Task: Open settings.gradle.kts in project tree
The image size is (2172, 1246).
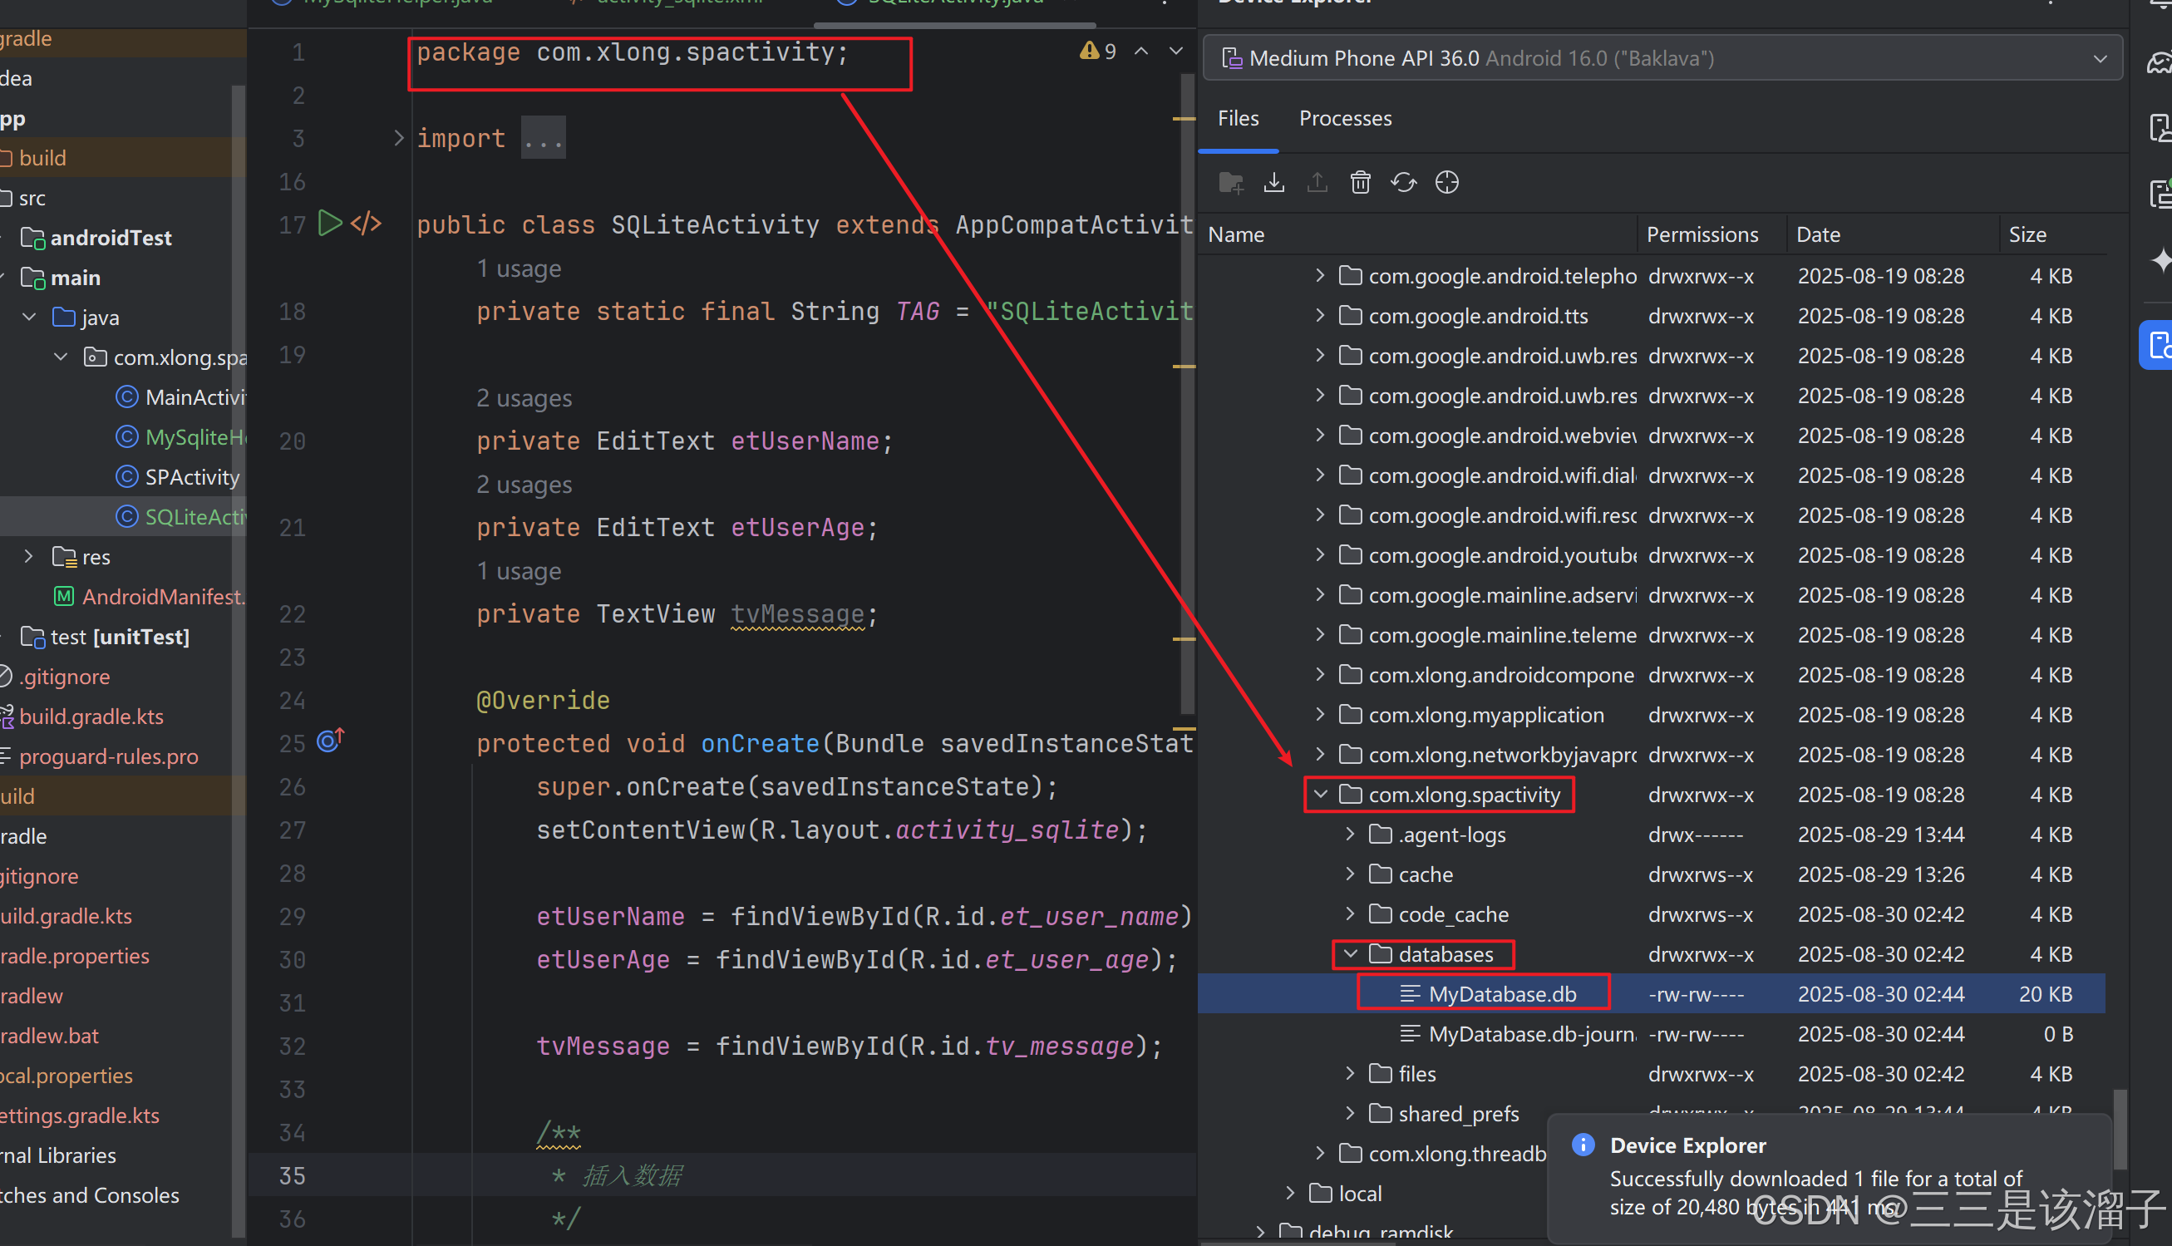Action: 80,1115
